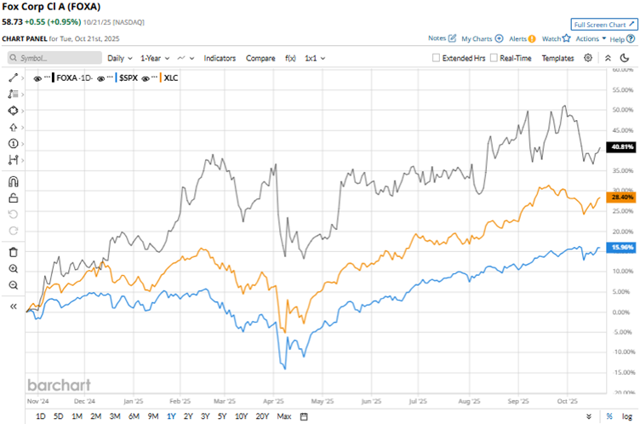Open the Help question mark icon

coord(631,39)
